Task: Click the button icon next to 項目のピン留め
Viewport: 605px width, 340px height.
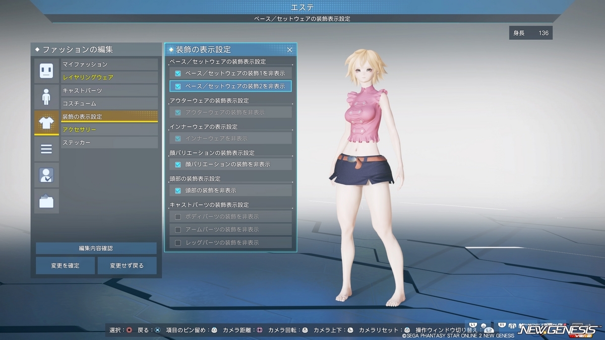Action: pyautogui.click(x=214, y=330)
